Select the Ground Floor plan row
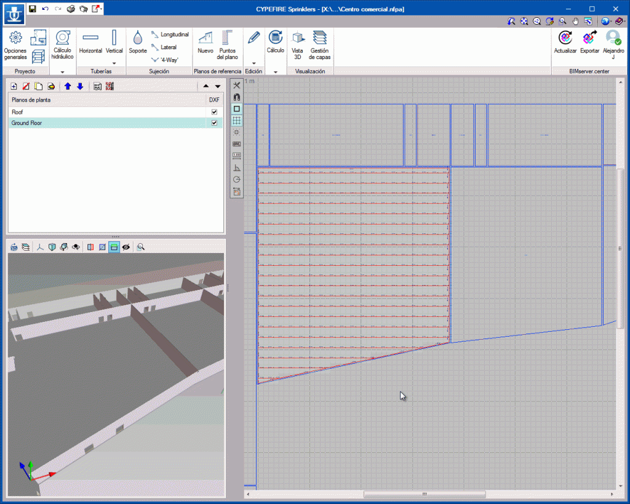 point(92,123)
